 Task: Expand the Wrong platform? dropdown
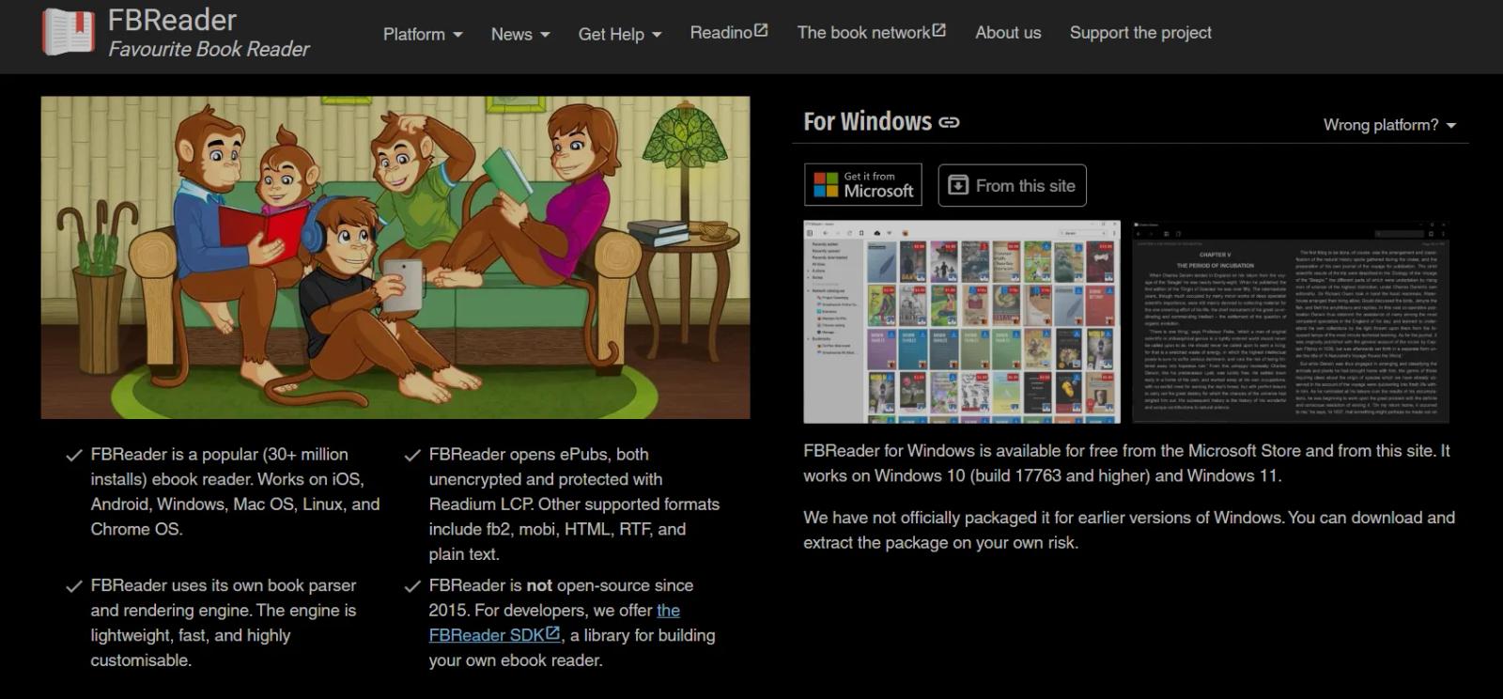pos(1389,125)
